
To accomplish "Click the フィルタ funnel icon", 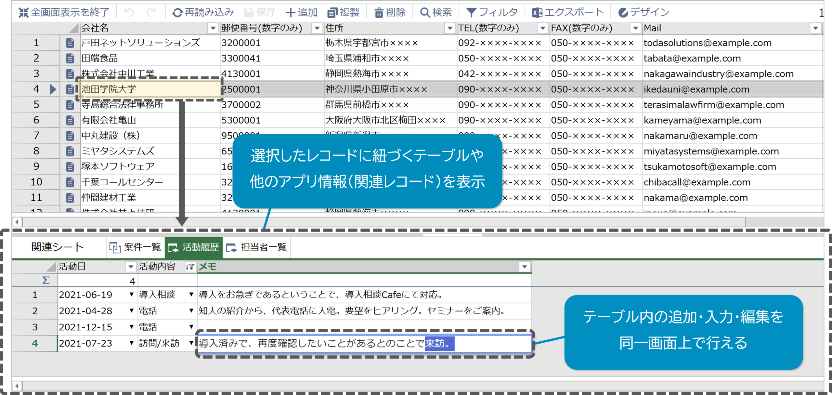I will (471, 13).
